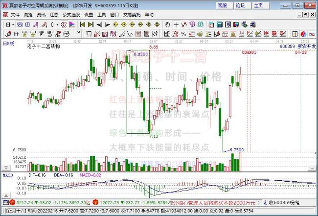Click the red floppy disk save icon
Screen dimensions: 318x216
(236, 25)
